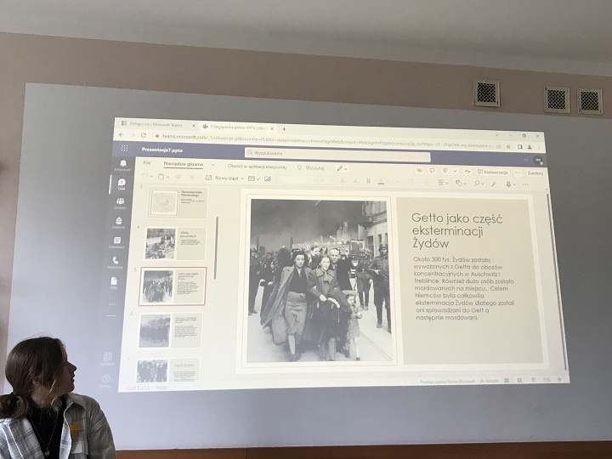Show more apps via sidebar ellipsis

pos(112,304)
